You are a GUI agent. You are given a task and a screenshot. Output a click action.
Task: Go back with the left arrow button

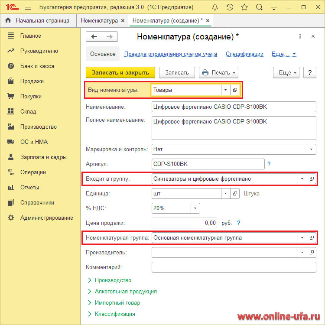point(94,37)
